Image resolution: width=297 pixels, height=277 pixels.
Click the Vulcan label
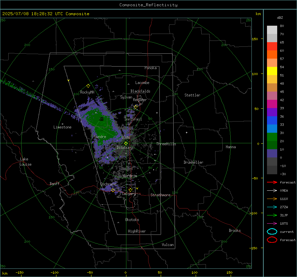click(x=168, y=245)
